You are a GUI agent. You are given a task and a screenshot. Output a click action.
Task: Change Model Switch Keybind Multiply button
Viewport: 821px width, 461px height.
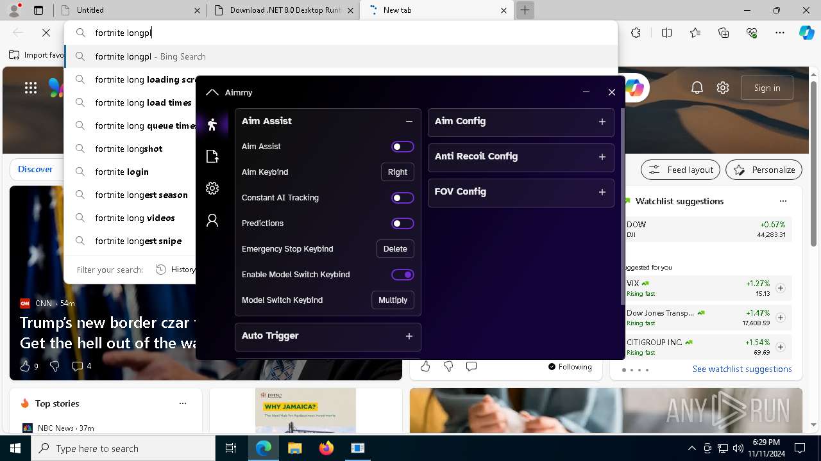click(393, 300)
